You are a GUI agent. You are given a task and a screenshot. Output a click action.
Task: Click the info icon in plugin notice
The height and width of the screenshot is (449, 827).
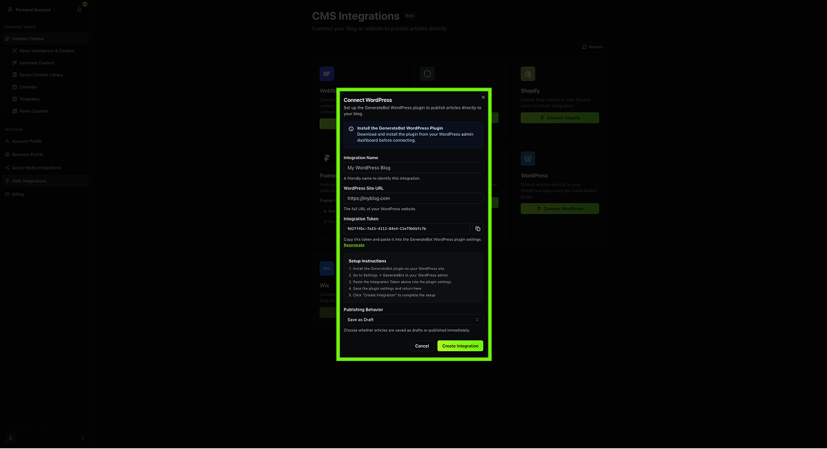[x=351, y=129]
